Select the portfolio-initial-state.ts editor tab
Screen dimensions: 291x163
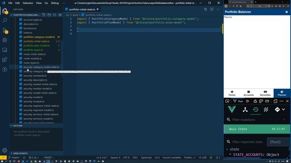point(82,10)
